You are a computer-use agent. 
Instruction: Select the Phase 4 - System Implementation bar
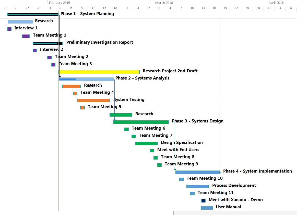click(197, 172)
